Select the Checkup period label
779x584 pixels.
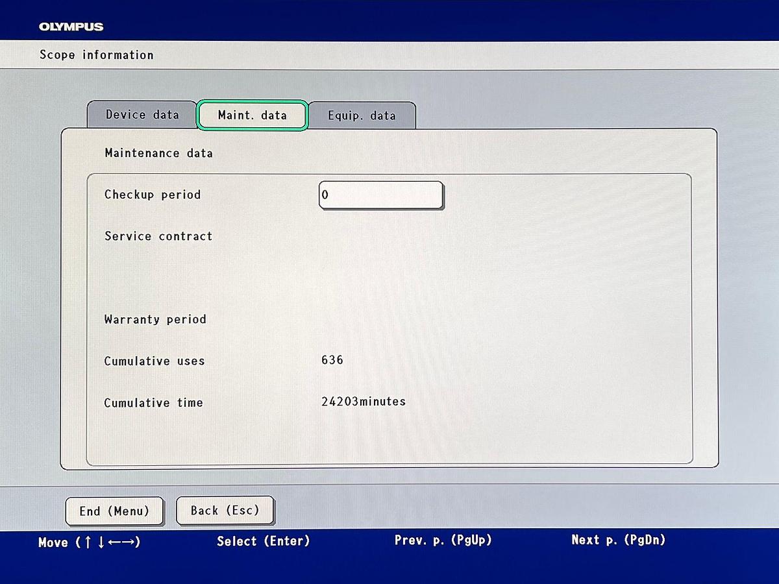click(153, 195)
